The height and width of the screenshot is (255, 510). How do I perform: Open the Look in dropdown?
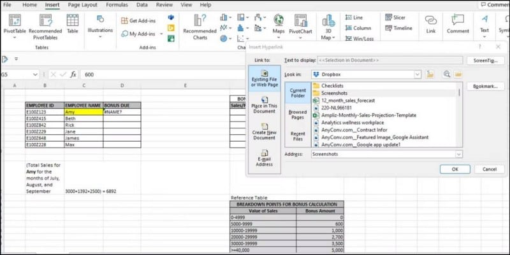417,74
